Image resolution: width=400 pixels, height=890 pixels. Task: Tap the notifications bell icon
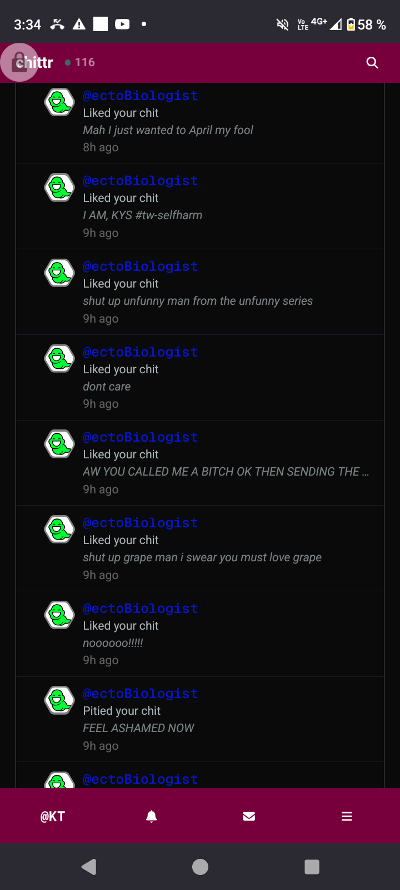(151, 816)
